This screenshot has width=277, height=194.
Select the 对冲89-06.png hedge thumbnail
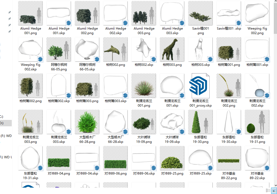pos(116,158)
